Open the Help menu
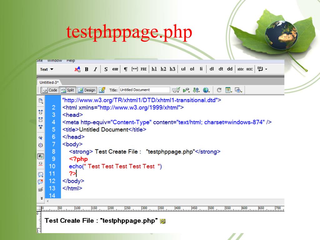The image size is (320, 240). point(71,61)
